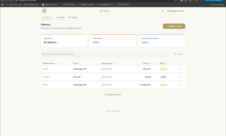This screenshot has width=226, height=136.
Task: Toggle dark mode with the moon icon
Action: [x=163, y=11]
